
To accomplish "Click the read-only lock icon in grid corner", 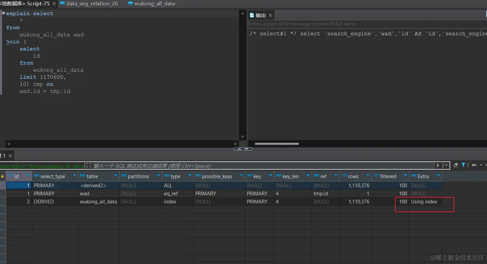I will (2, 176).
